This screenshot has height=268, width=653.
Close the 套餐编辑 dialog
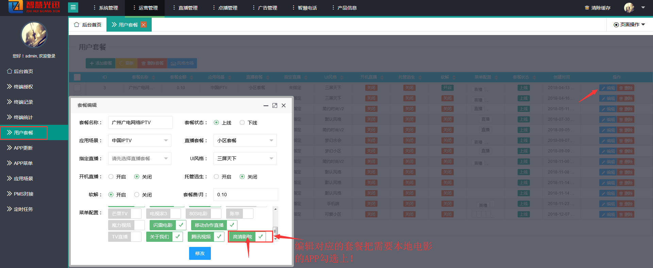click(284, 105)
